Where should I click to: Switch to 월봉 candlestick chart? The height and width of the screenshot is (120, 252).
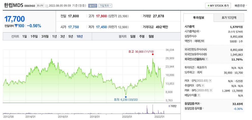(x=151, y=36)
